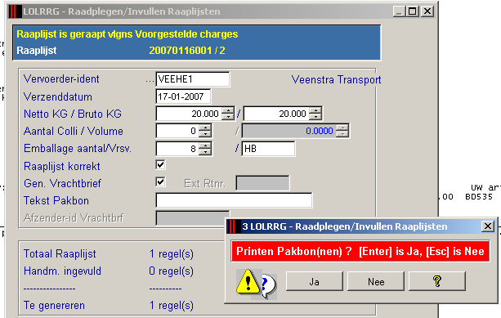Increase Bruto KG with up arrow

coord(315,110)
